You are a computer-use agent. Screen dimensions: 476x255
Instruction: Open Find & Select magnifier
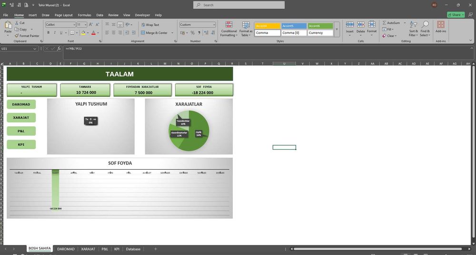click(x=425, y=29)
